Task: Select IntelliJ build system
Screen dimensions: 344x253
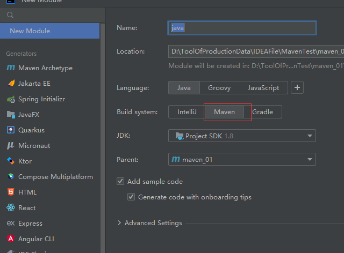Action: pos(187,112)
